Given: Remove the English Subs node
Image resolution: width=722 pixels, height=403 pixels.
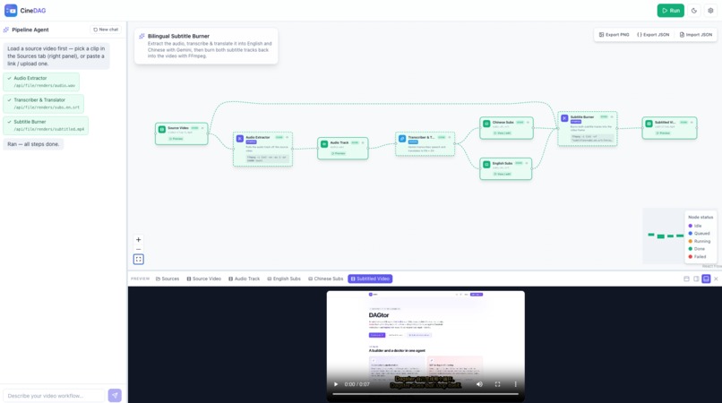Looking at the screenshot, I should click(x=527, y=163).
